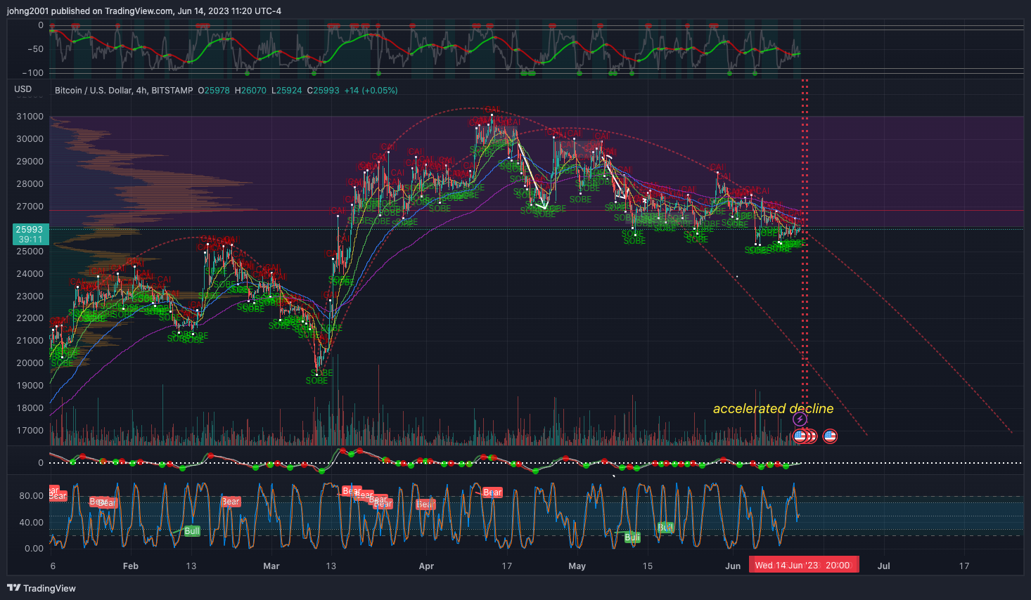Click the Mar label on the time axis

click(x=271, y=566)
